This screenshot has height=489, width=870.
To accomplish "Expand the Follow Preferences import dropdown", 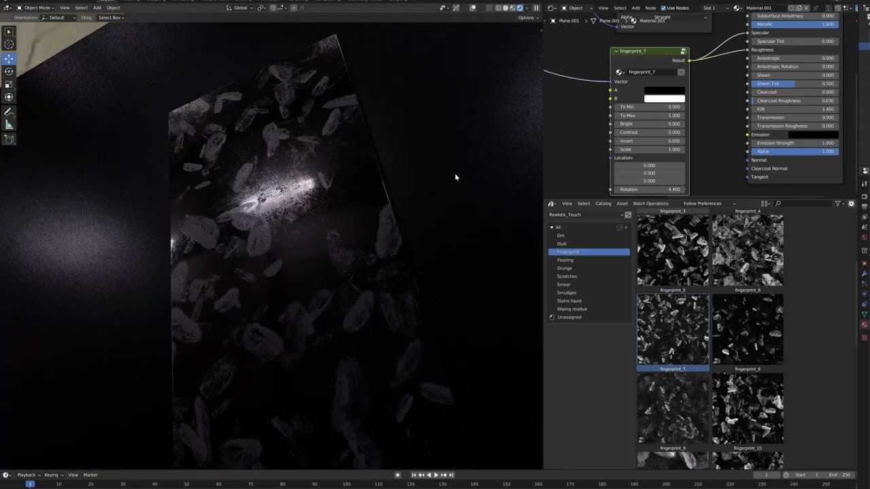I will click(x=709, y=204).
